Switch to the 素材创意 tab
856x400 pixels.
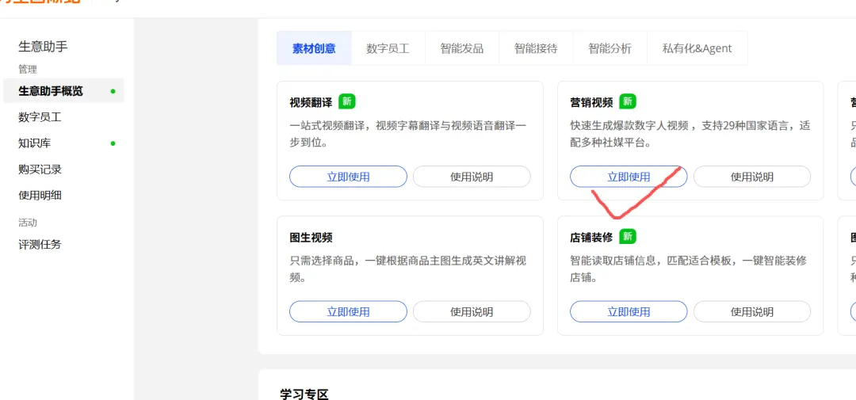coord(314,48)
